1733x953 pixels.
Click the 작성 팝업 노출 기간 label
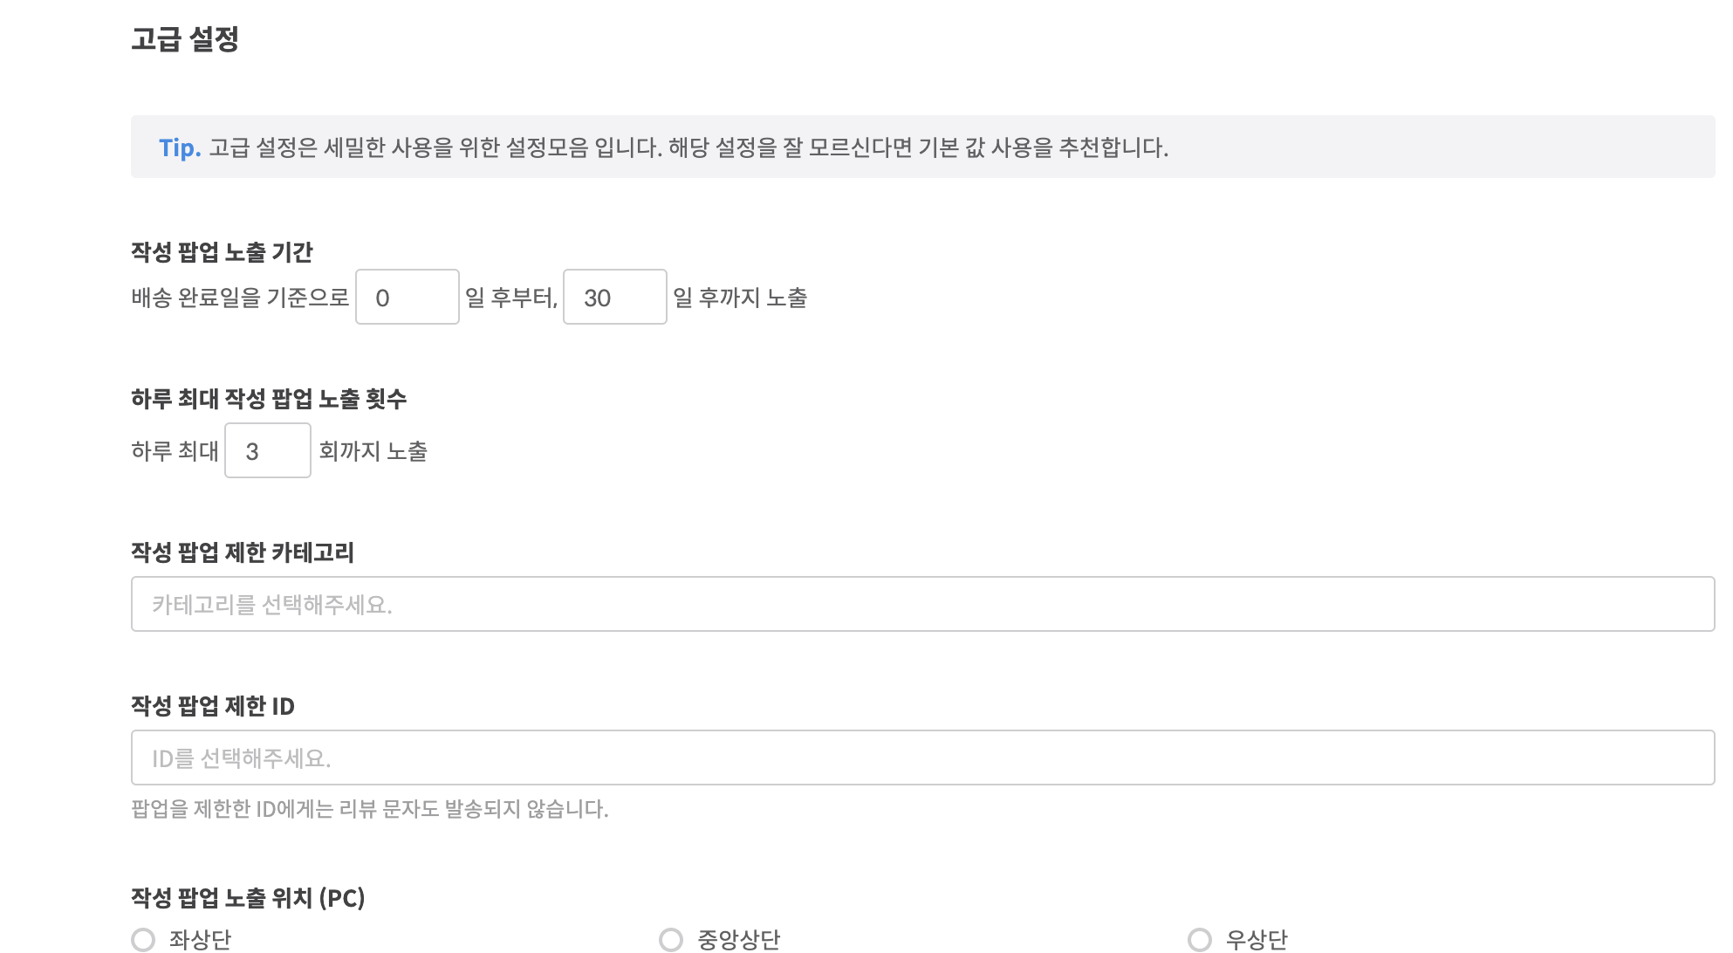222,252
